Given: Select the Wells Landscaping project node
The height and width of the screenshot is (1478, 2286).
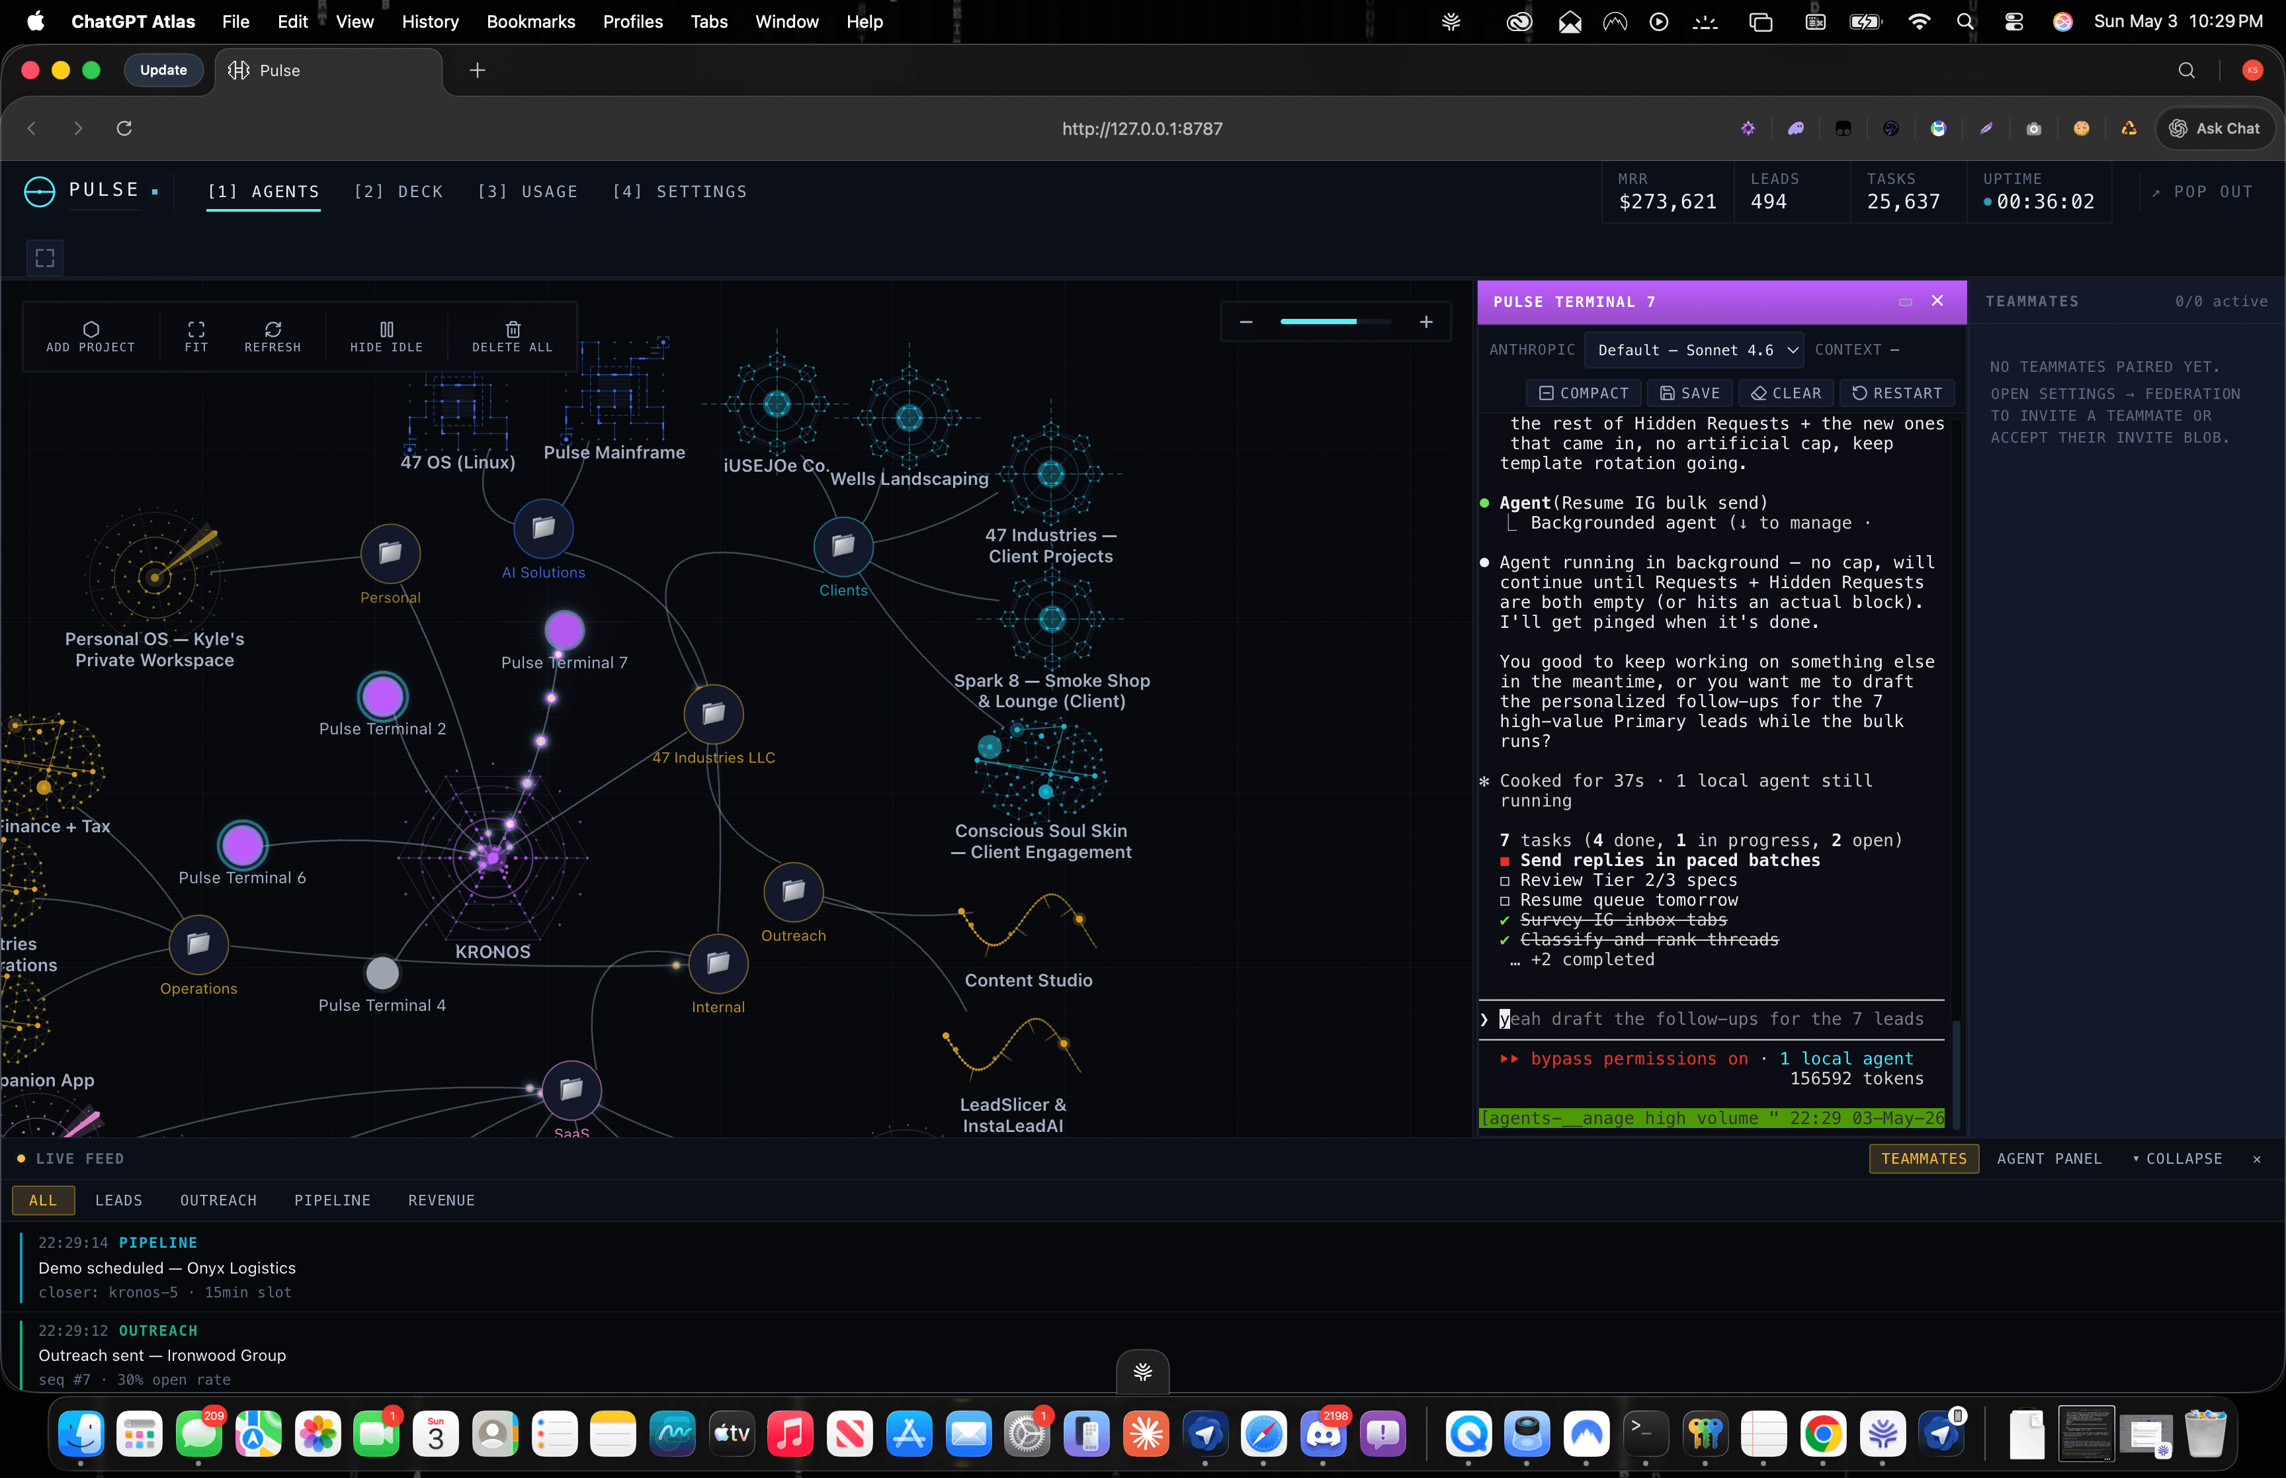Looking at the screenshot, I should (908, 417).
